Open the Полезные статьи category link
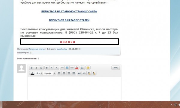 pyautogui.click(x=37, y=49)
